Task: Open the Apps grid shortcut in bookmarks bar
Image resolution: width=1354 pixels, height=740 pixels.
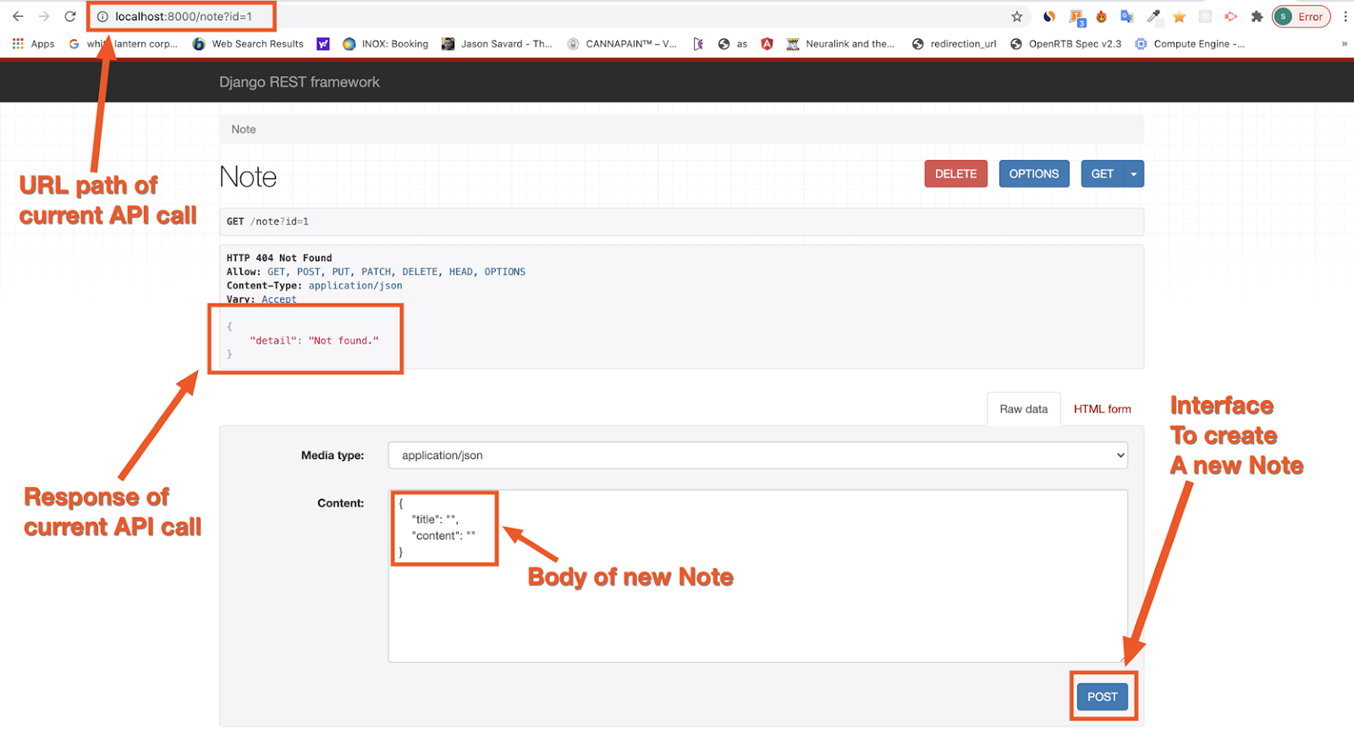Action: 33,44
